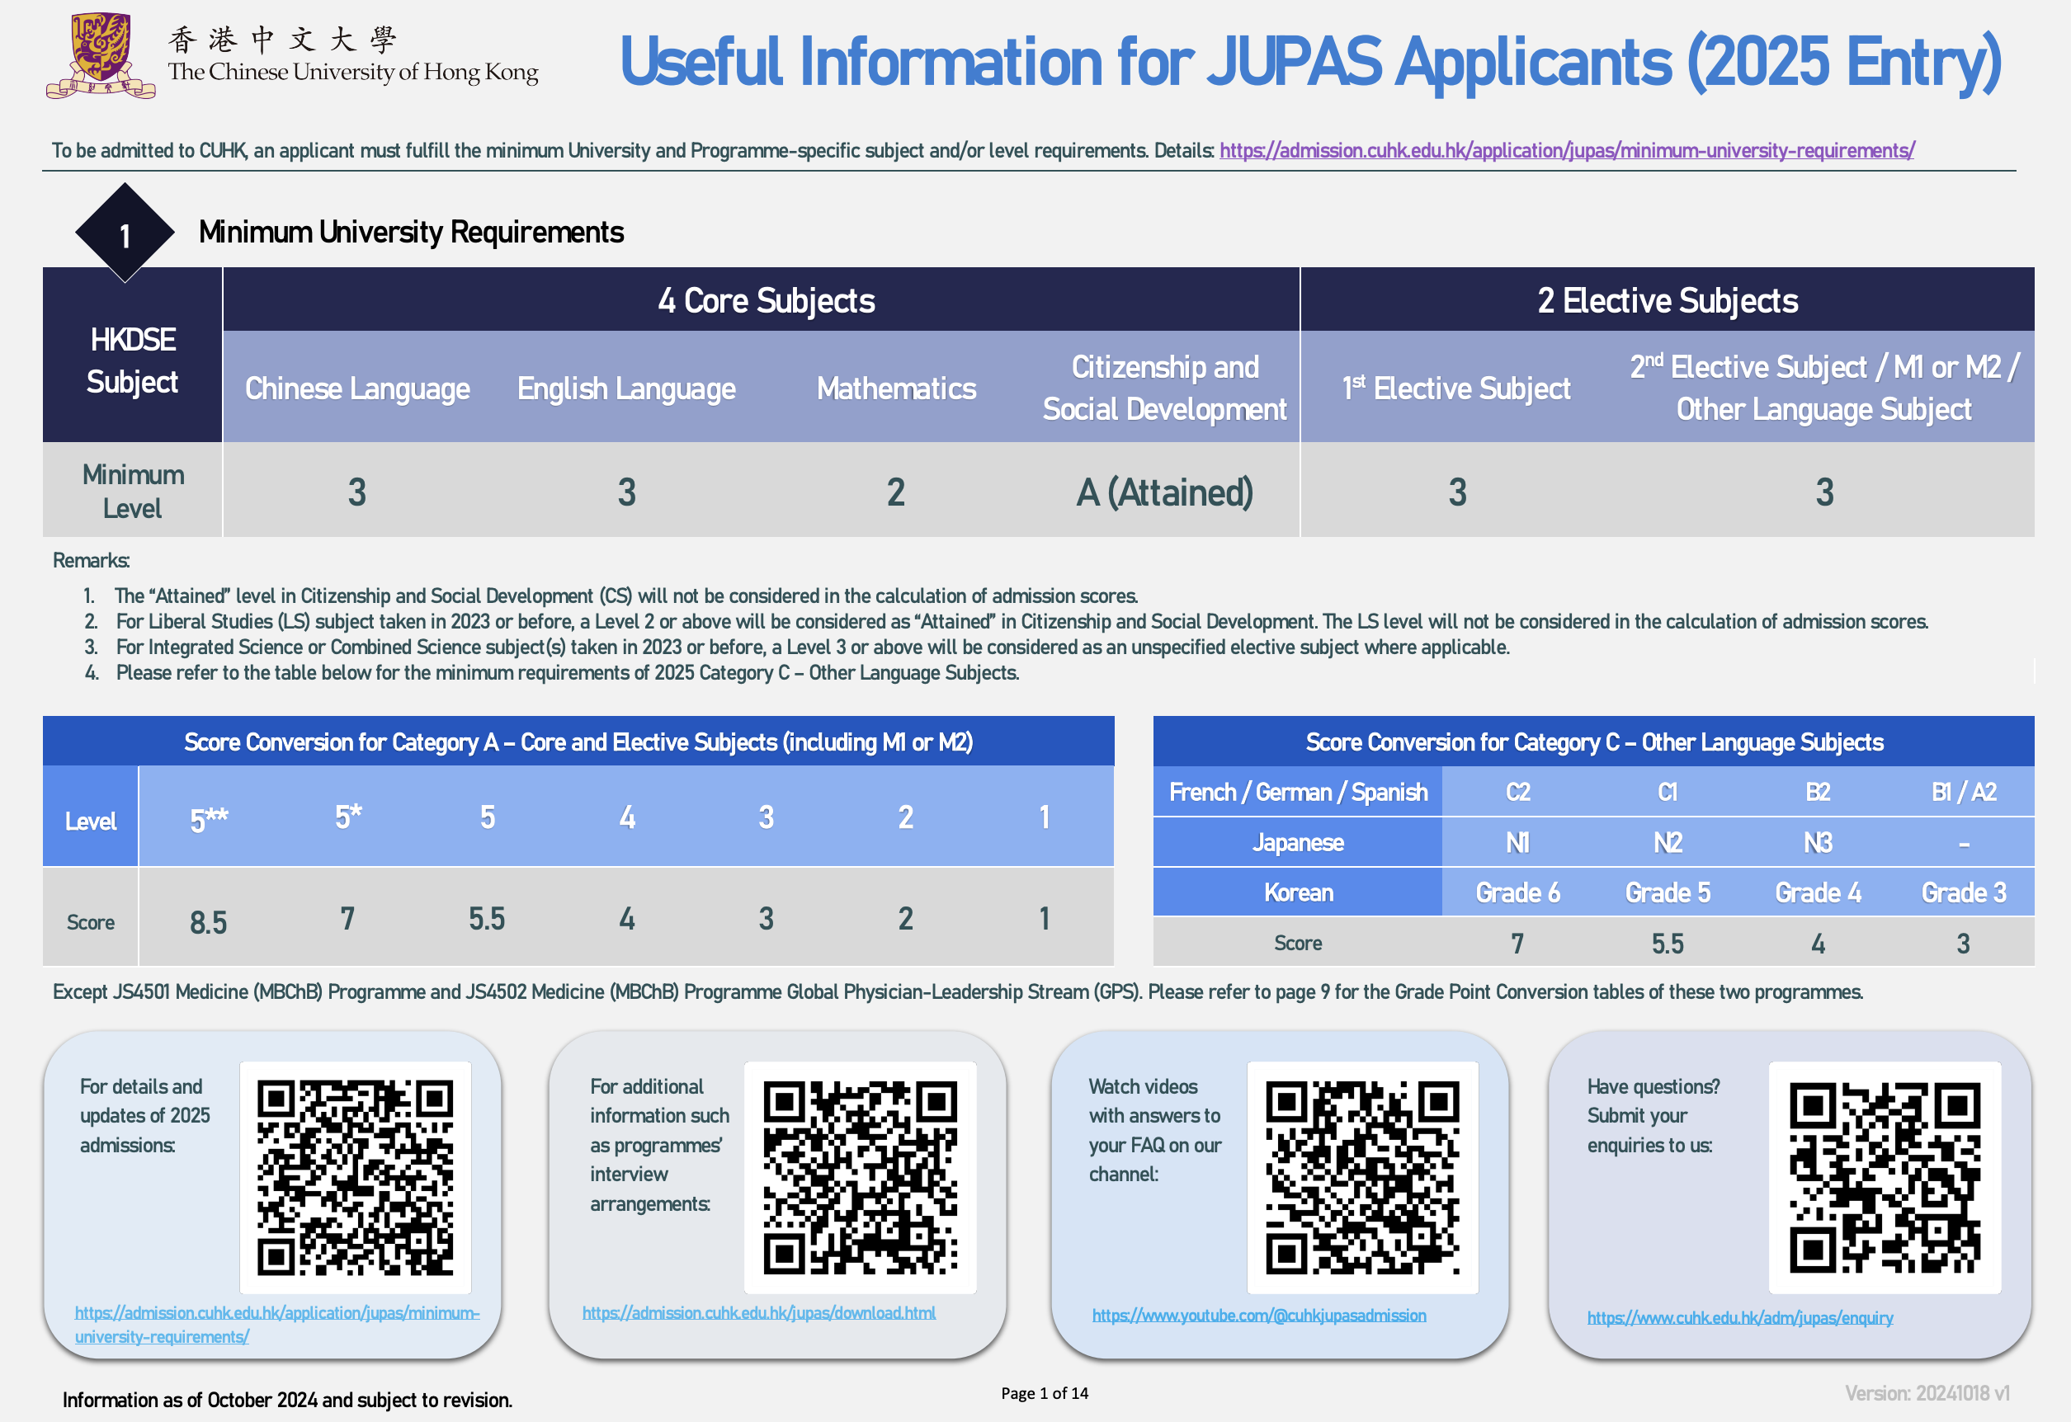
Task: Select the 'N1' Japanese level cell
Action: click(1517, 842)
